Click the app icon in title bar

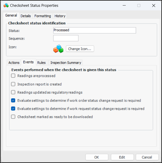(x=6, y=5)
